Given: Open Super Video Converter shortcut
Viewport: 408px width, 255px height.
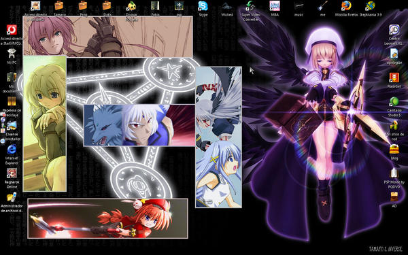Looking at the screenshot, I should click(251, 5).
